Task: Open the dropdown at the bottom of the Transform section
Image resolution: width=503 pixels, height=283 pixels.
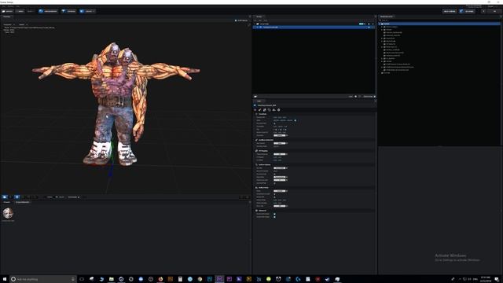Action: click(x=280, y=135)
